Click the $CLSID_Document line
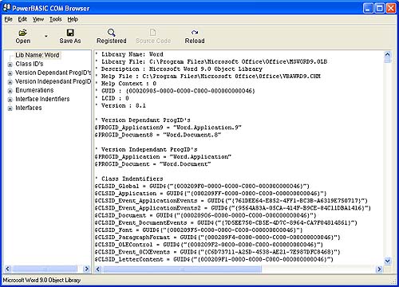 pyautogui.click(x=206, y=215)
